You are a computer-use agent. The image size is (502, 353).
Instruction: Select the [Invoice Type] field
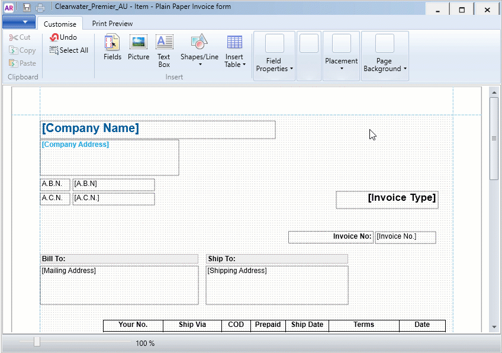point(387,200)
